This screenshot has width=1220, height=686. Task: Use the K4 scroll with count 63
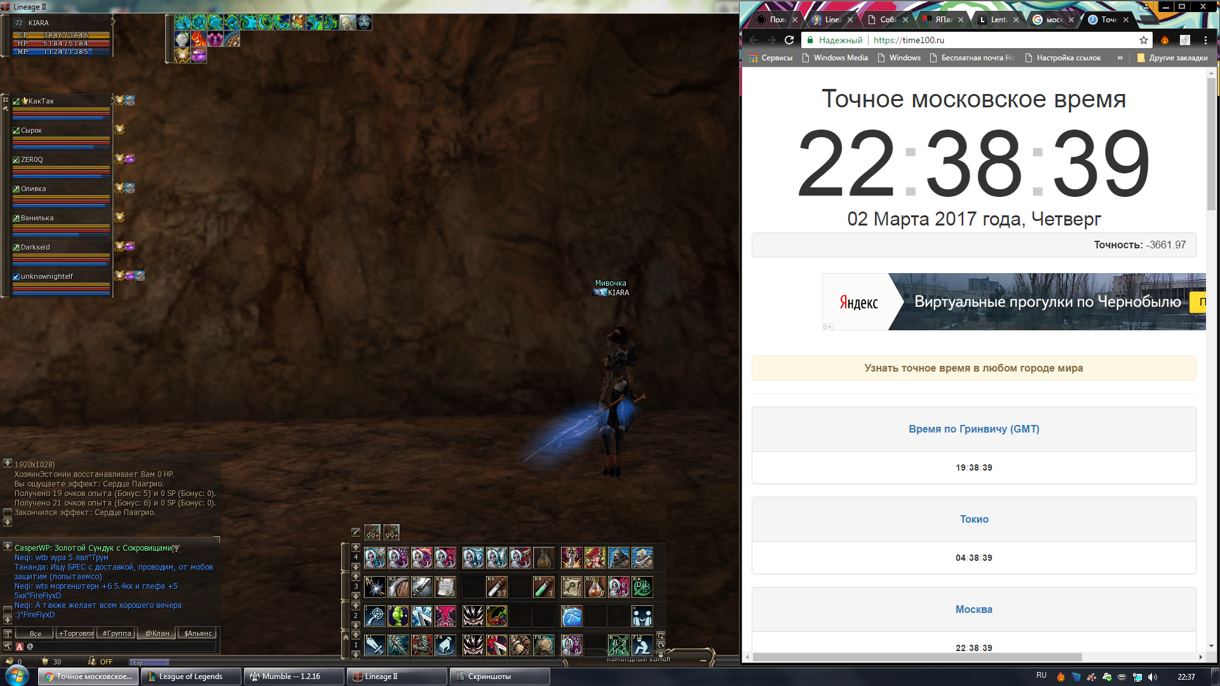(445, 587)
